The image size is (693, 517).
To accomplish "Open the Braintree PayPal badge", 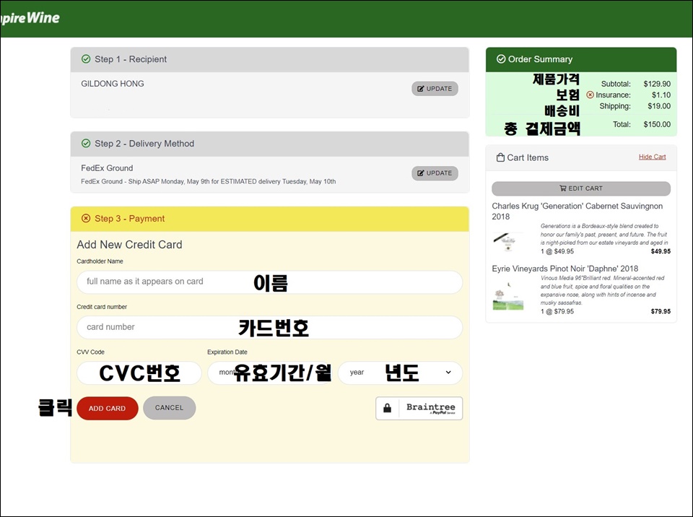I will point(419,408).
